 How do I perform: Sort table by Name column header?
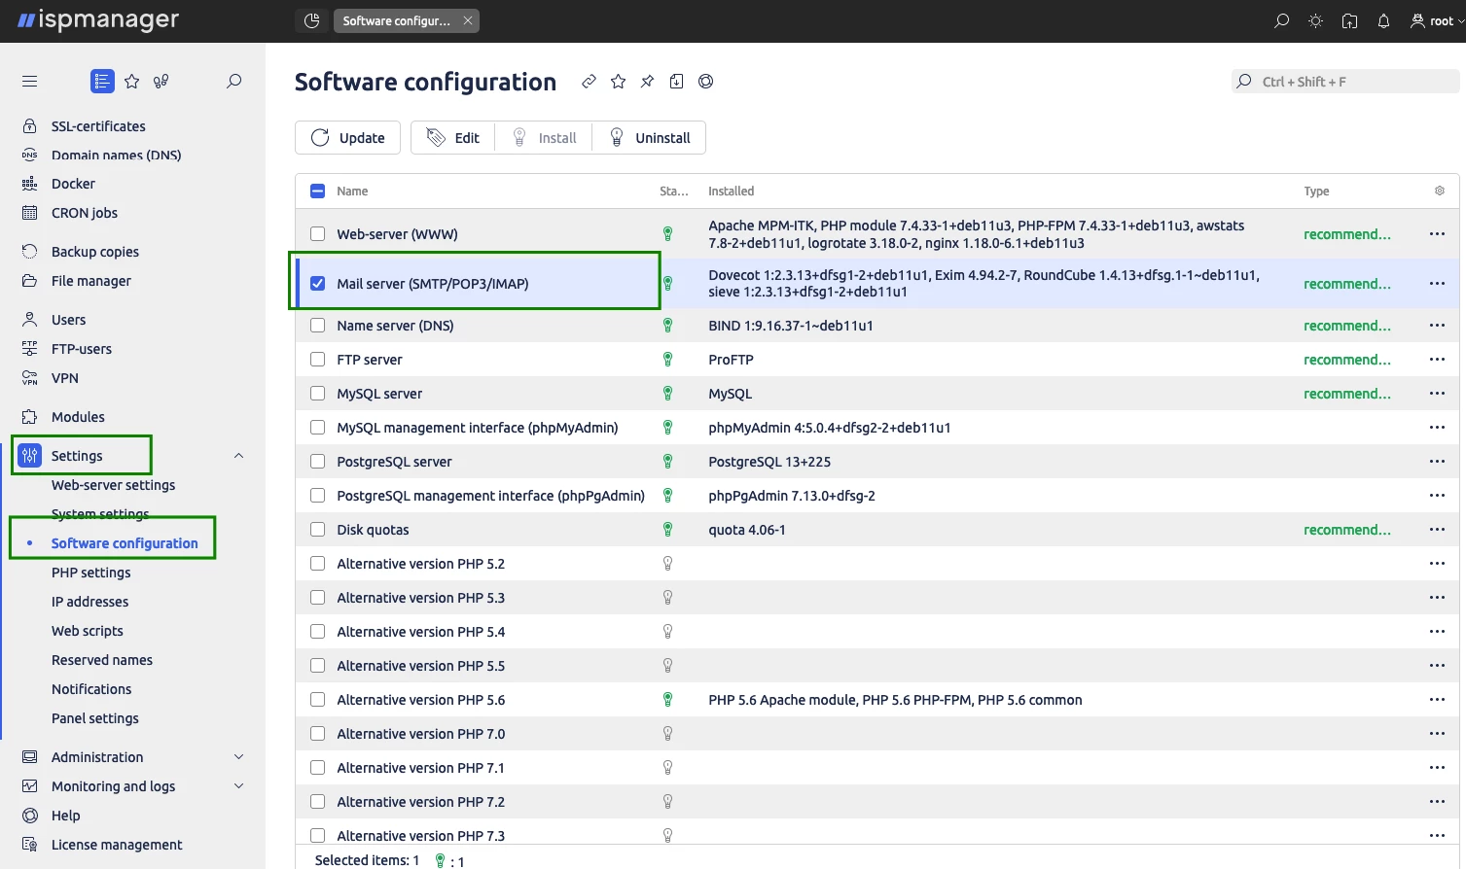(352, 191)
